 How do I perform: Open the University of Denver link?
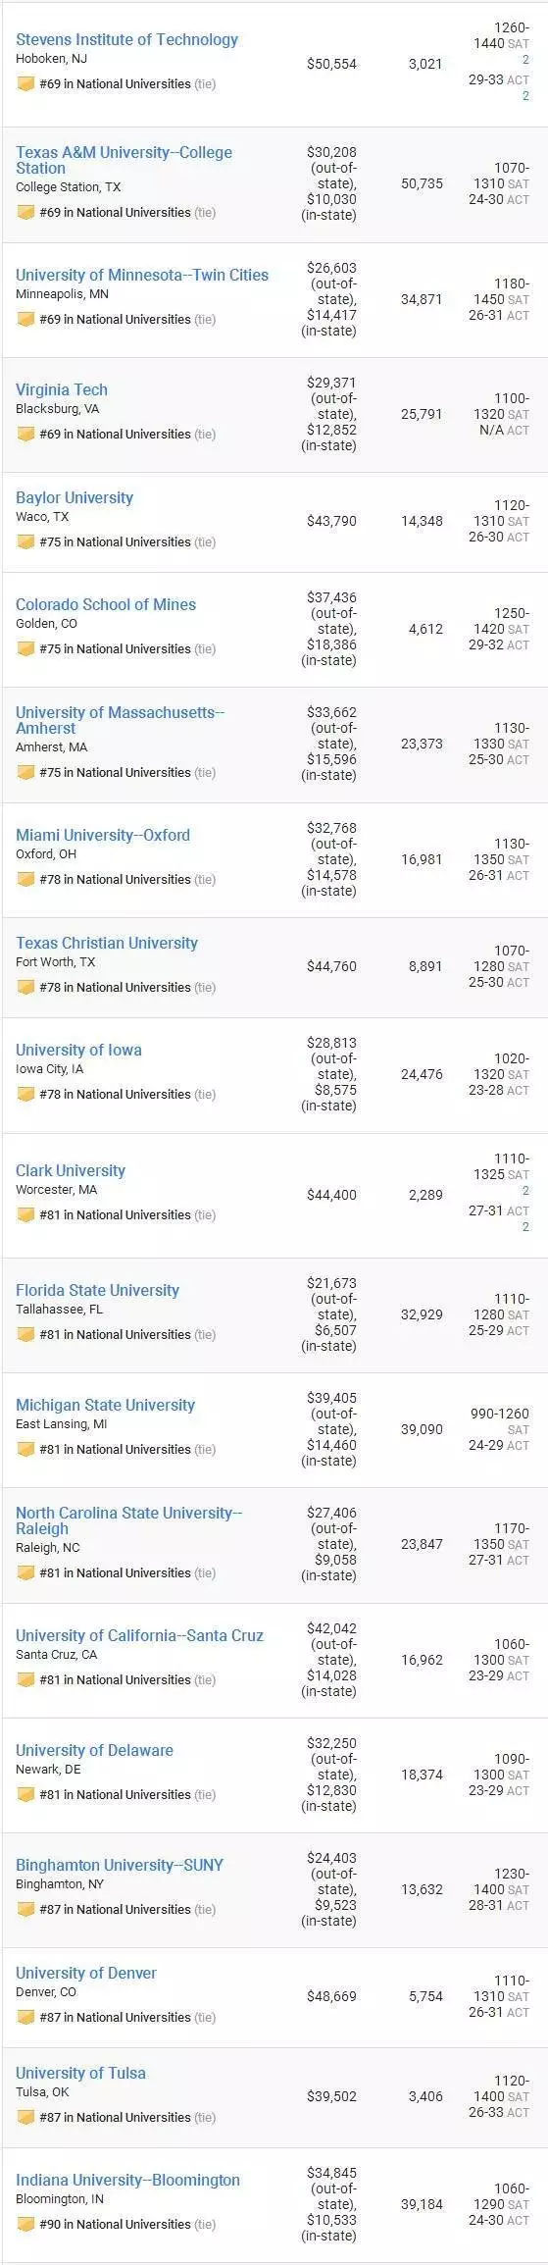tap(86, 1973)
